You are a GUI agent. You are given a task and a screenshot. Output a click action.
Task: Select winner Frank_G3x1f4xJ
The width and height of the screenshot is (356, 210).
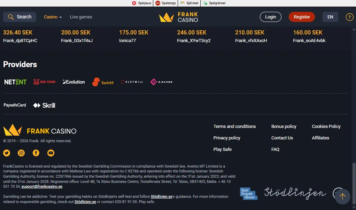77,41
